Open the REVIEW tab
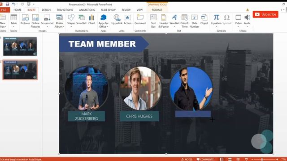The image size is (287, 161). coord(126,10)
